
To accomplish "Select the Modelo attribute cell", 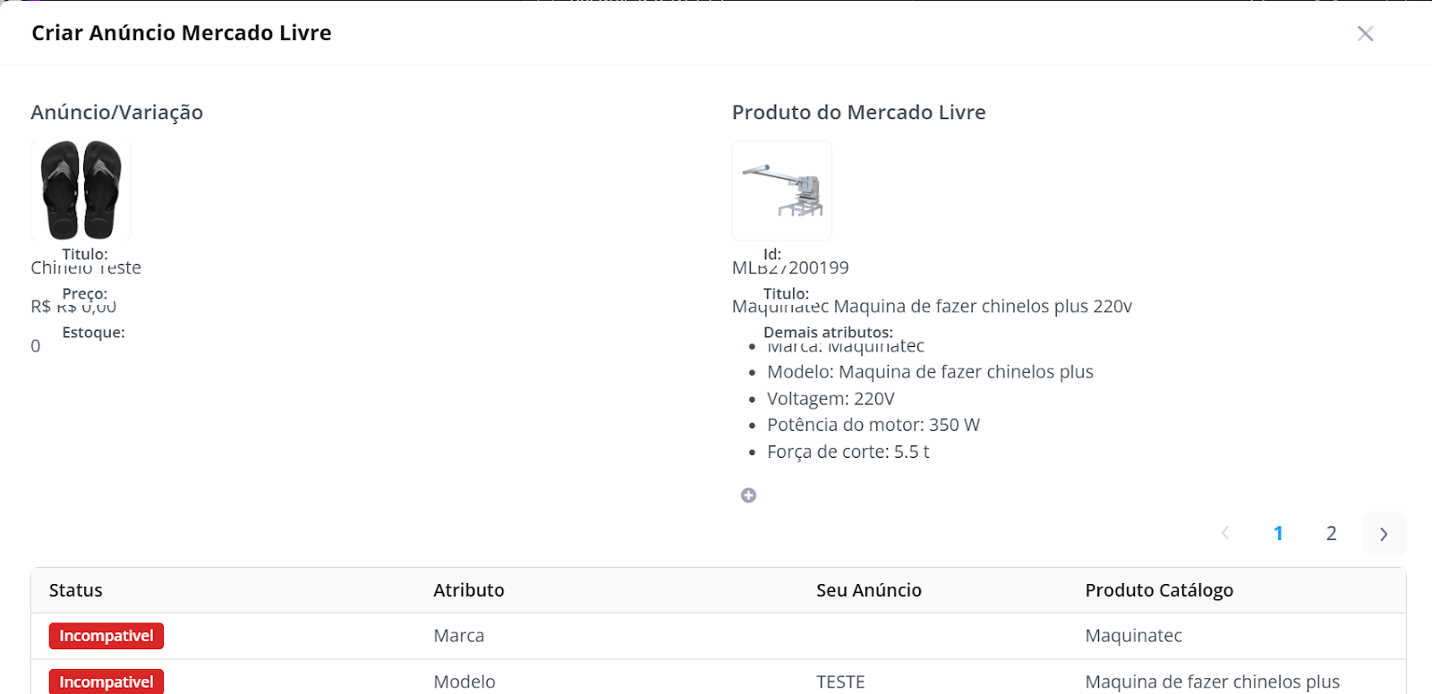I will point(465,681).
